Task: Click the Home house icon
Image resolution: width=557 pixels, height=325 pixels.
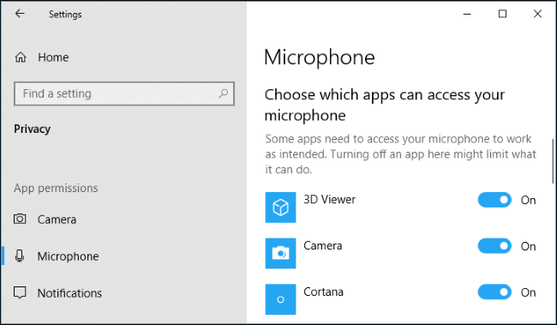Action: coord(21,57)
